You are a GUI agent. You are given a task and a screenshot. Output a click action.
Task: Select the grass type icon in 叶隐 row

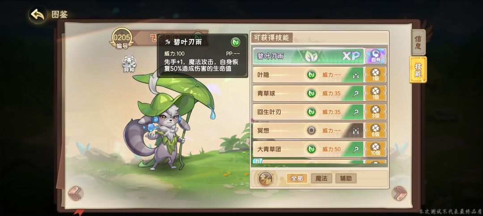[x=311, y=75]
